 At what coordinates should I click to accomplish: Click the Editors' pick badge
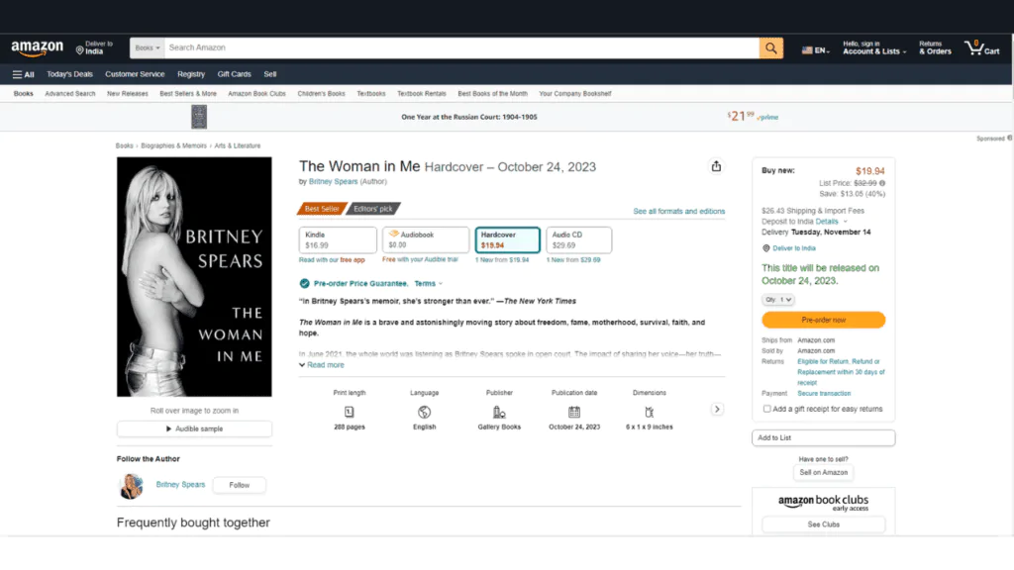[x=373, y=209]
